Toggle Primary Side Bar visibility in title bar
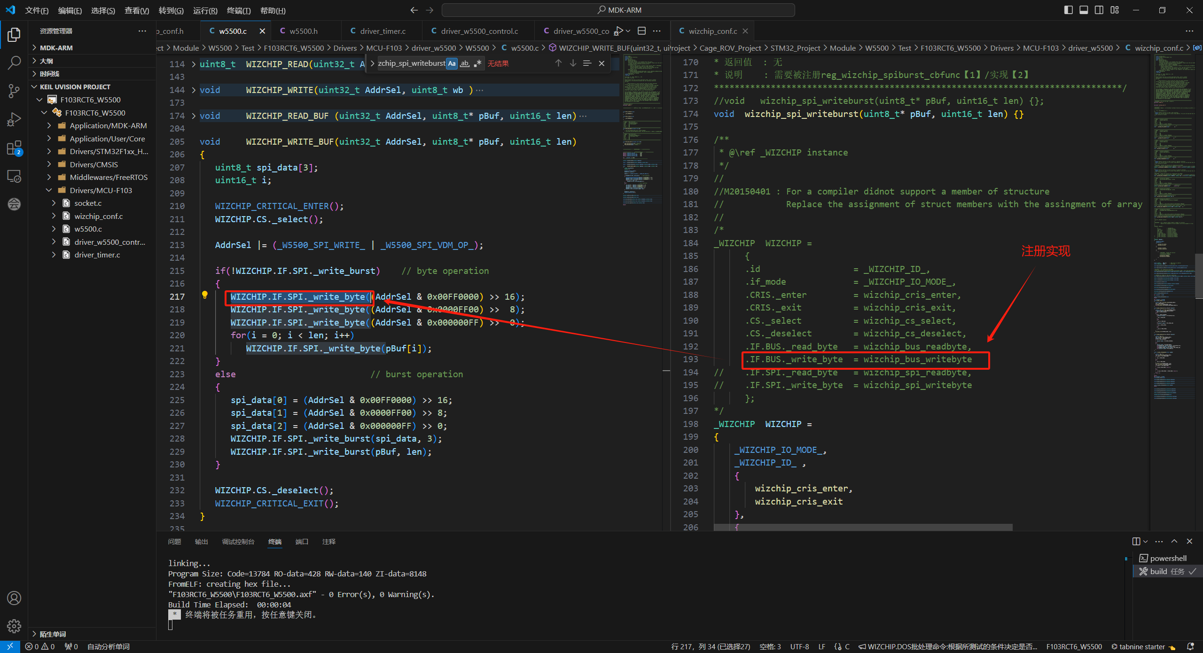Screen dimensions: 1203x653 coord(1068,10)
